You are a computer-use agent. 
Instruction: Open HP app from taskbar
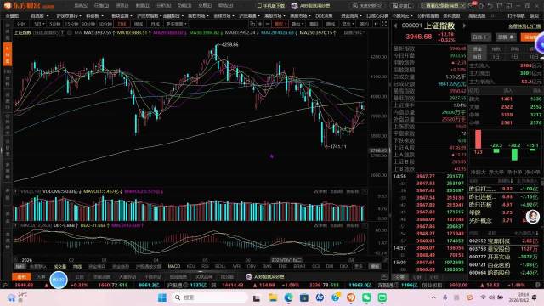pyautogui.click(x=320, y=297)
